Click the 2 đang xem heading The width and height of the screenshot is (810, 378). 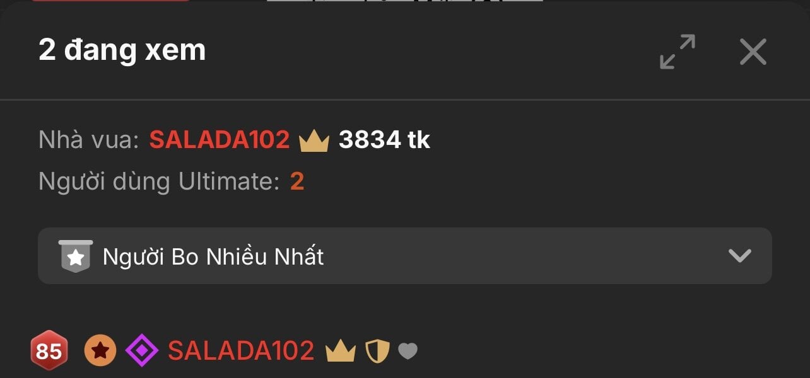[122, 50]
